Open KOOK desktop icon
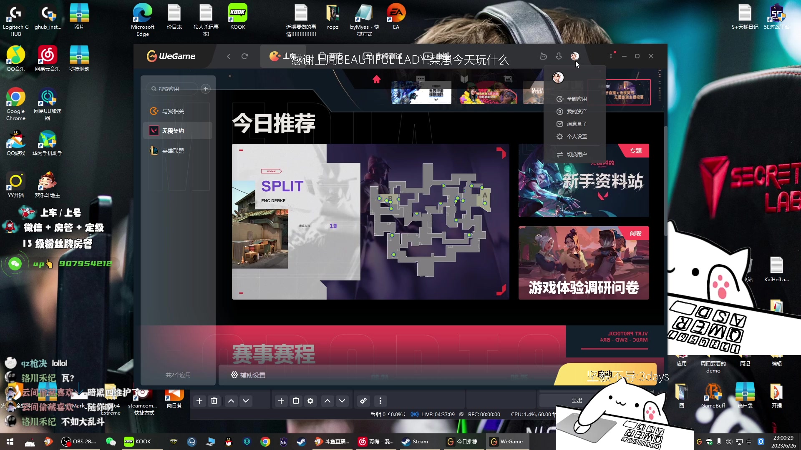 point(238,17)
